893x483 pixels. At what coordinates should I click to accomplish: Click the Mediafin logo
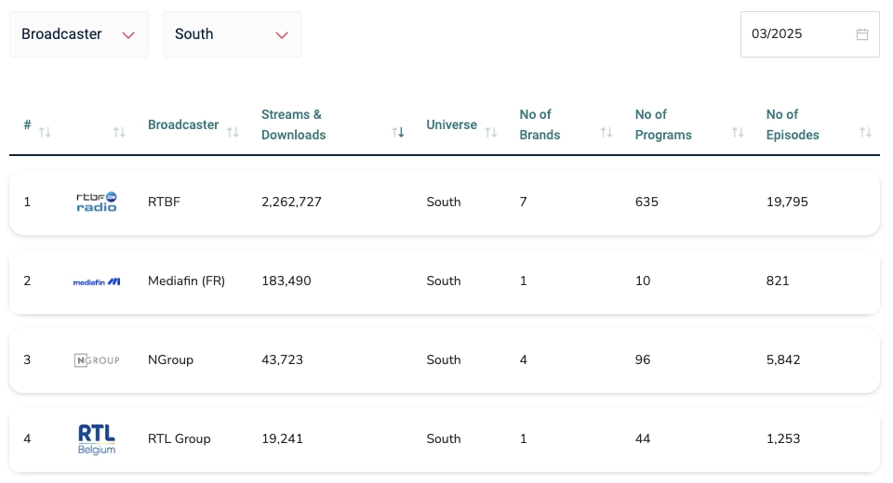[97, 281]
